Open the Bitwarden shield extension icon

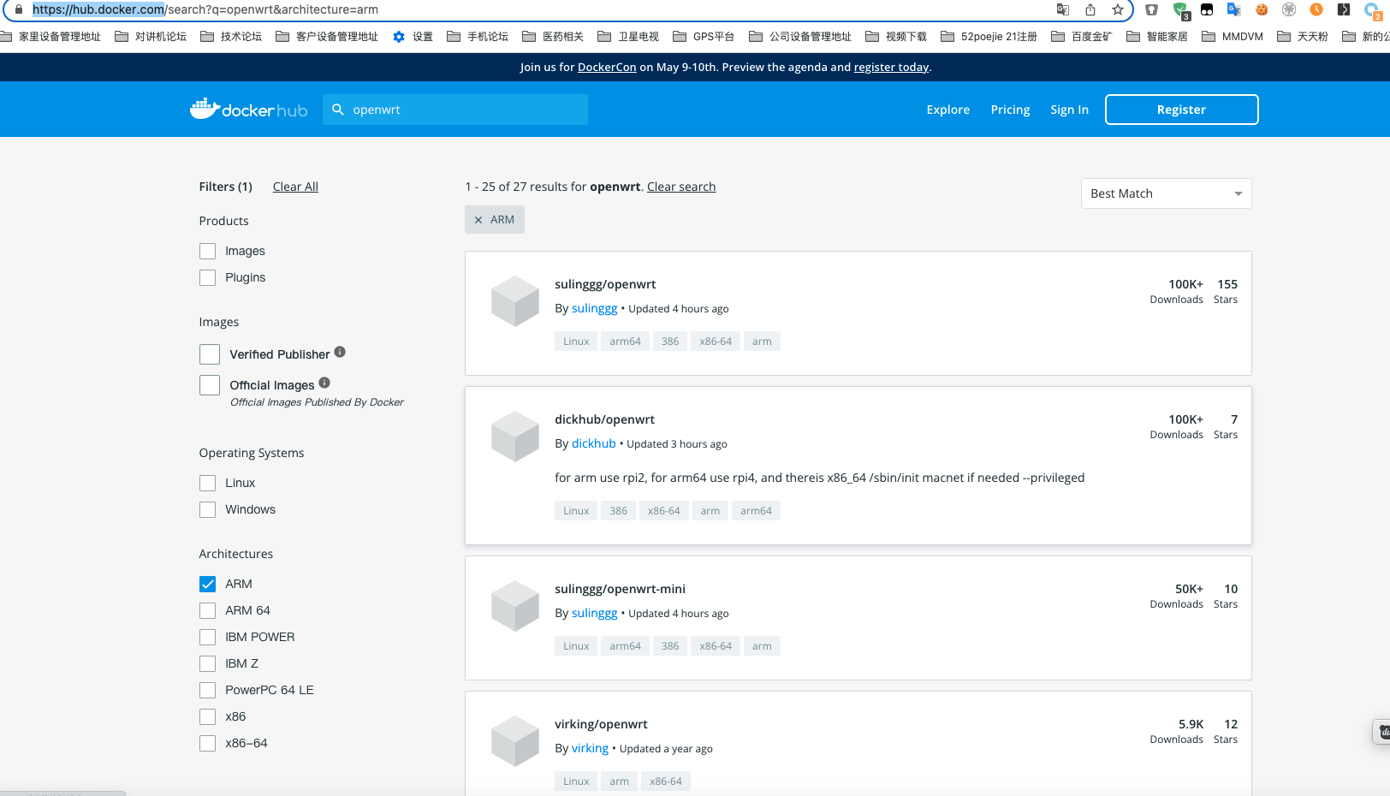[1152, 9]
